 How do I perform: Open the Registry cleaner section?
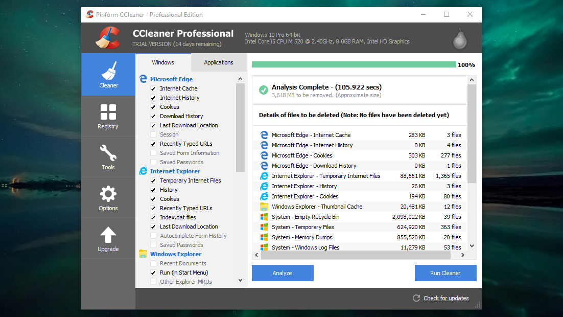coord(108,116)
